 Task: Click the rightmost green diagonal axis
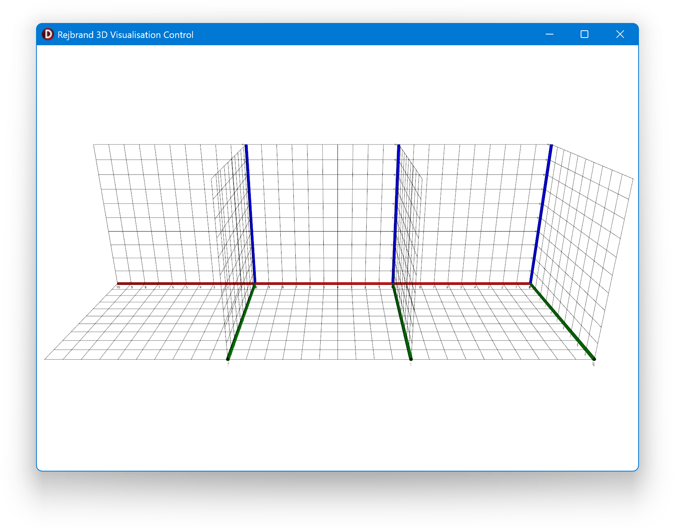[x=562, y=322]
